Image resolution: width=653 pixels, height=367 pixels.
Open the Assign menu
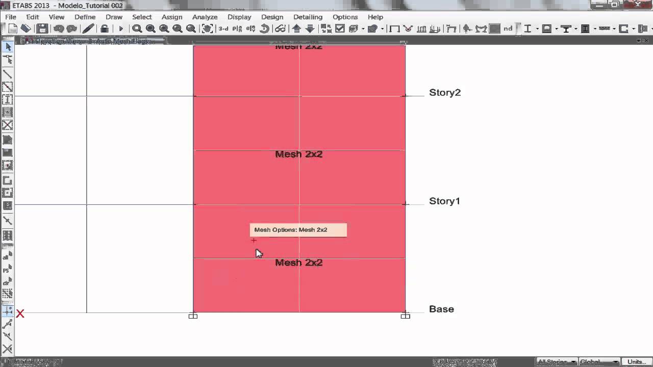(x=172, y=17)
